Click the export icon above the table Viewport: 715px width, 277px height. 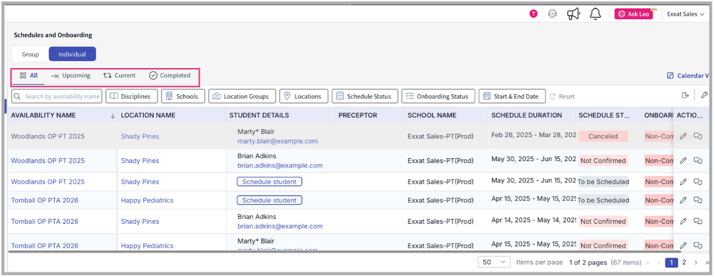click(x=685, y=96)
